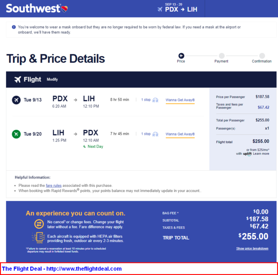Viewport: 278px width, 275px height.
Task: Open uplift Learn more link
Action: tap(261, 154)
